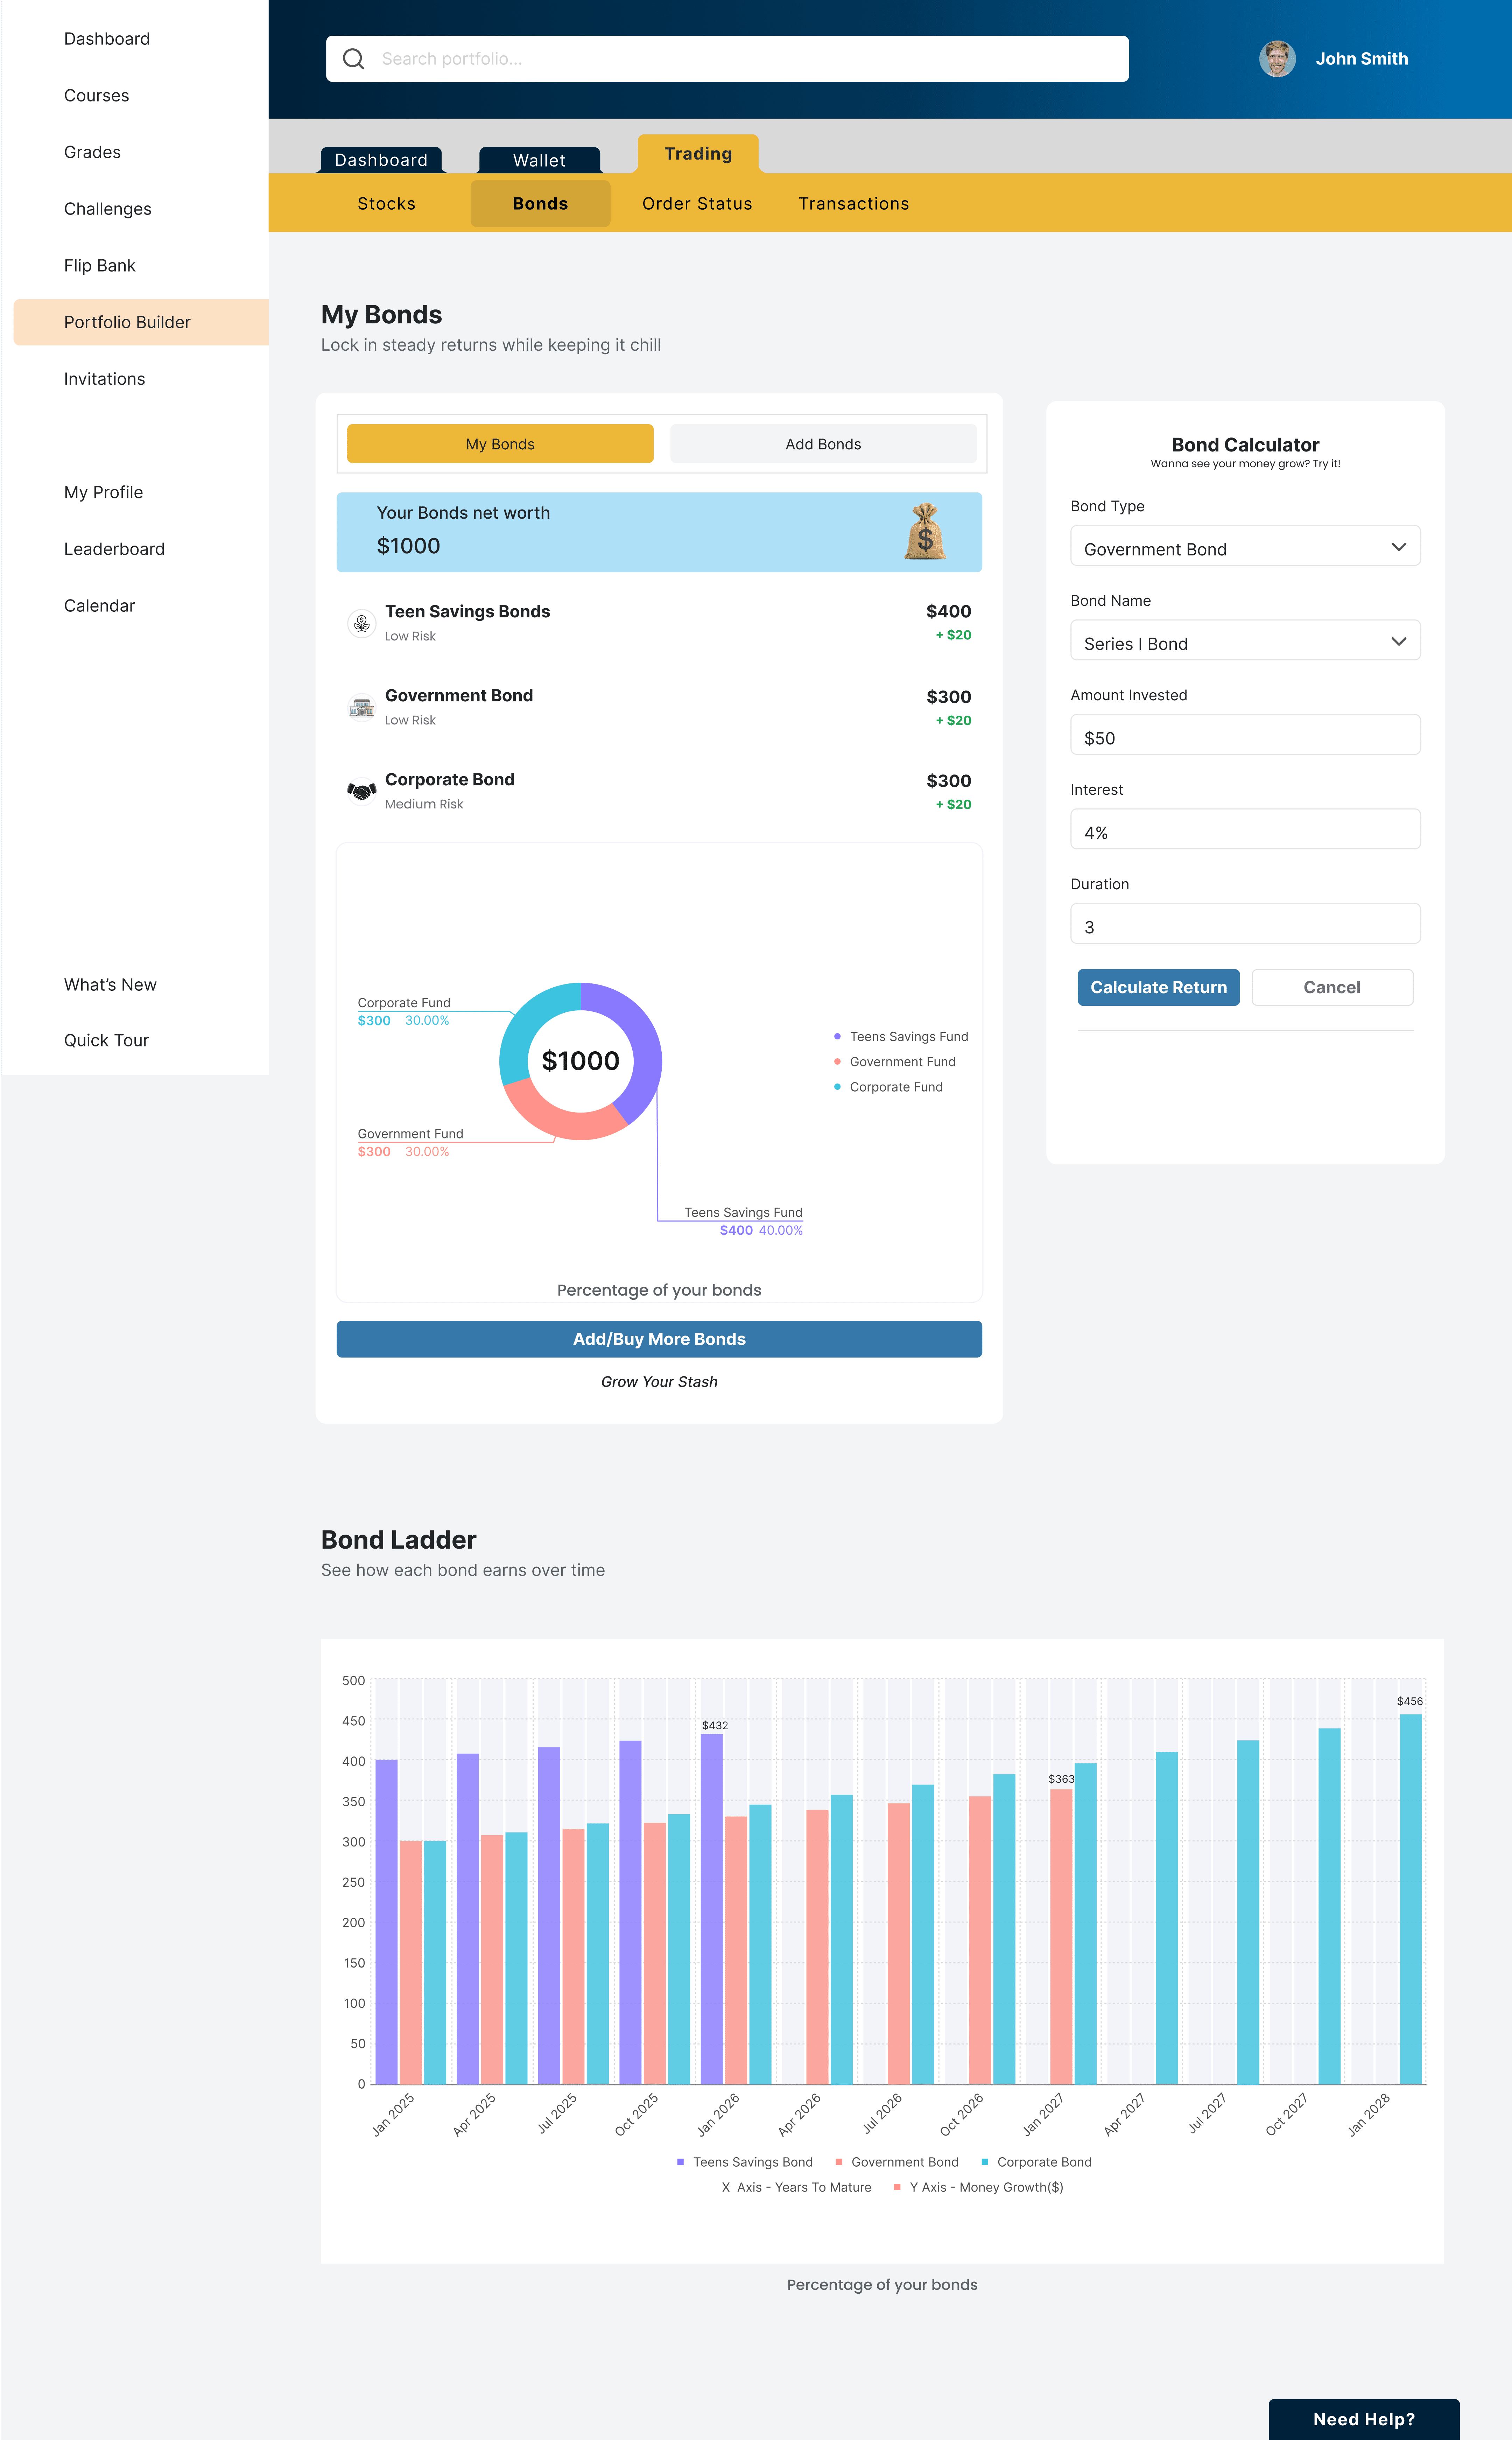Toggle Teens Savings Fund in donut legend
This screenshot has width=1512, height=2440.
click(900, 1036)
